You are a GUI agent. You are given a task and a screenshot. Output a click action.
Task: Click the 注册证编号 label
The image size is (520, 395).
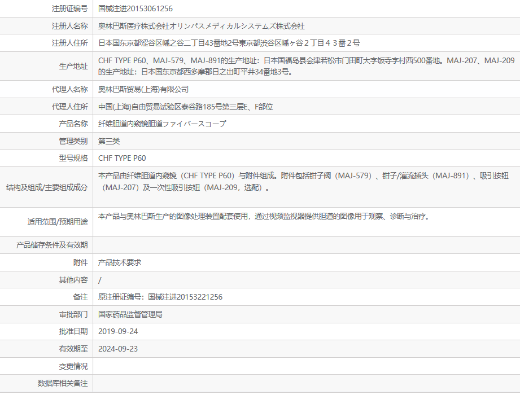(x=69, y=8)
